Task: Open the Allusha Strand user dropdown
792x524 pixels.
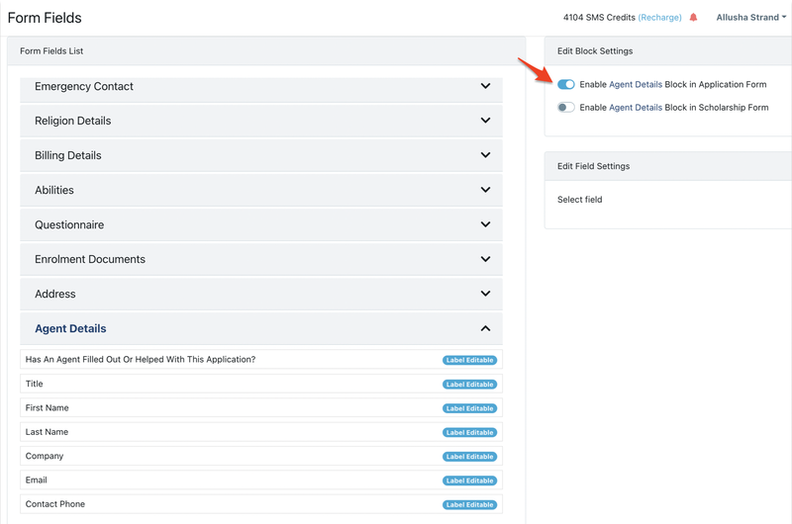Action: (x=750, y=18)
